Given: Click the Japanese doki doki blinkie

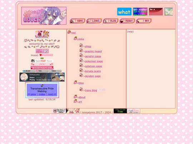Looking at the screenshot, I should (42, 64).
